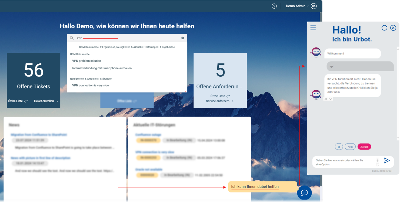Click the 5 open requests count

coord(220,70)
